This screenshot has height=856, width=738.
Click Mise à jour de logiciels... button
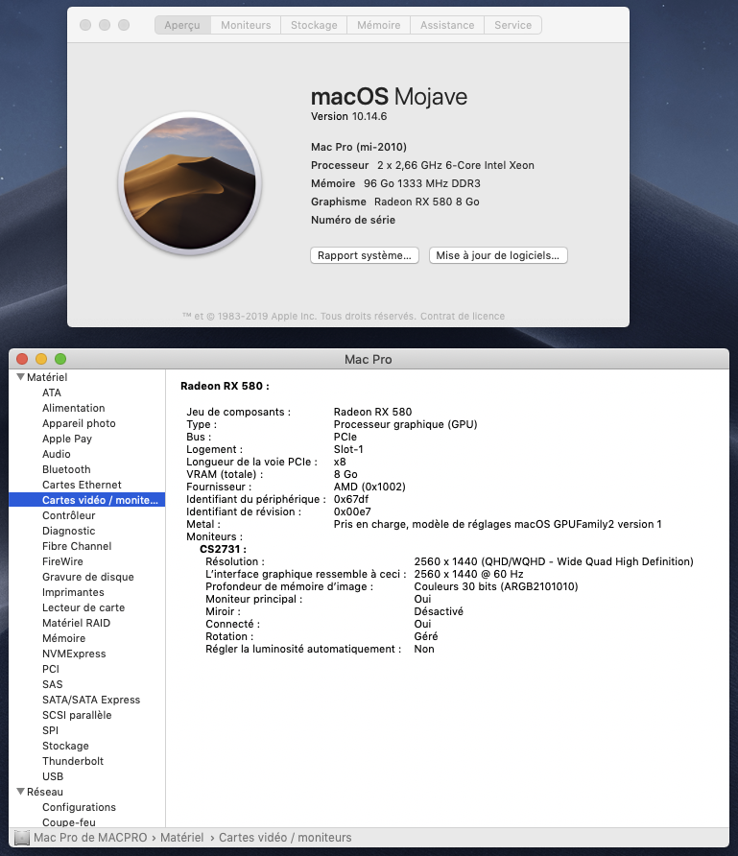(x=498, y=255)
